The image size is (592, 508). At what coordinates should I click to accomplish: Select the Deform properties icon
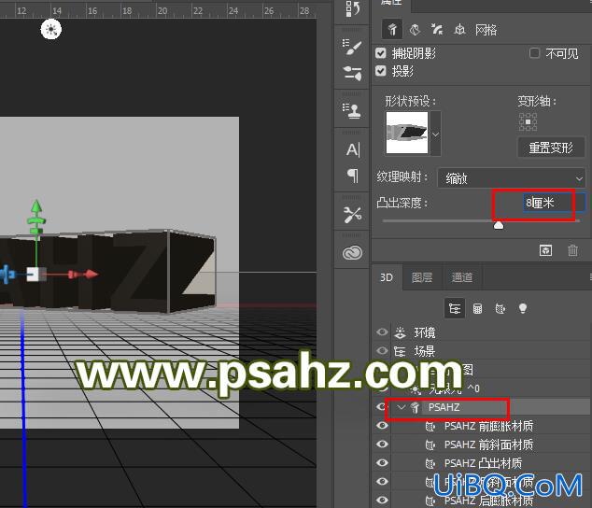415,29
